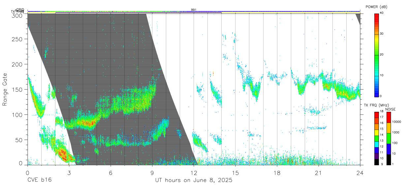Click the TX FRQ (MHz) color scale

pos(376,138)
